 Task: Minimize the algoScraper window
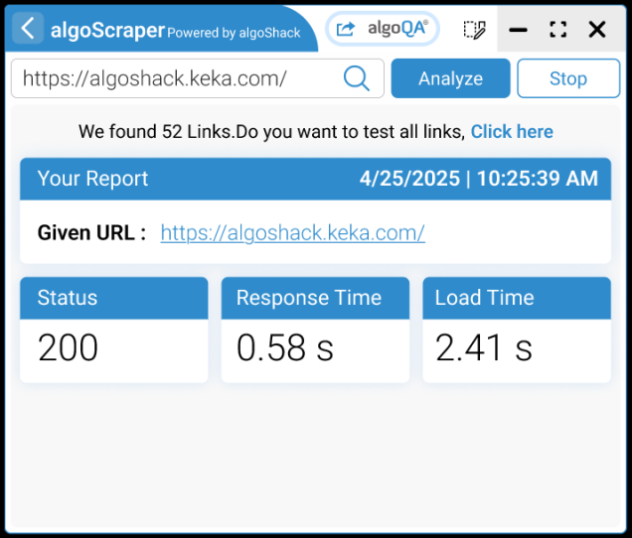[518, 30]
